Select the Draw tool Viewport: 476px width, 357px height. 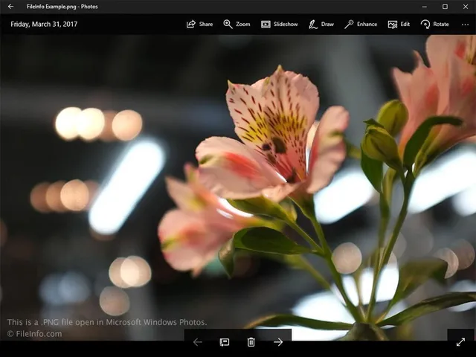(x=321, y=24)
